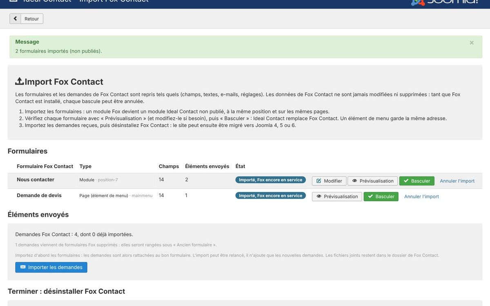Dismiss the green import message
This screenshot has width=490, height=306.
pos(472,42)
